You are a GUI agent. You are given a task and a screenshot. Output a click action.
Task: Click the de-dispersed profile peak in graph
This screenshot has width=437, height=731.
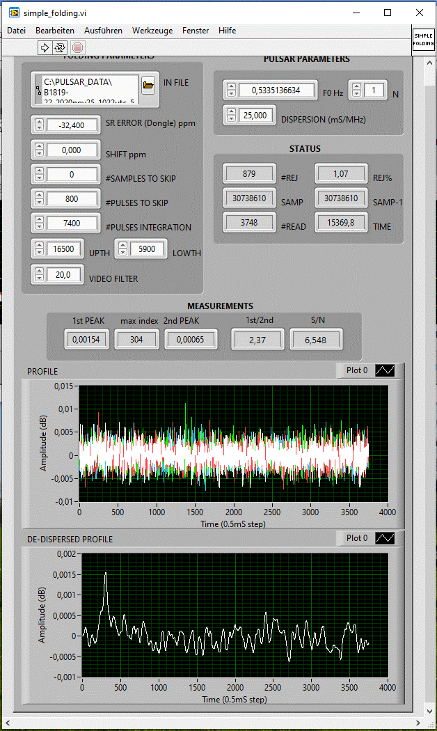pyautogui.click(x=106, y=574)
